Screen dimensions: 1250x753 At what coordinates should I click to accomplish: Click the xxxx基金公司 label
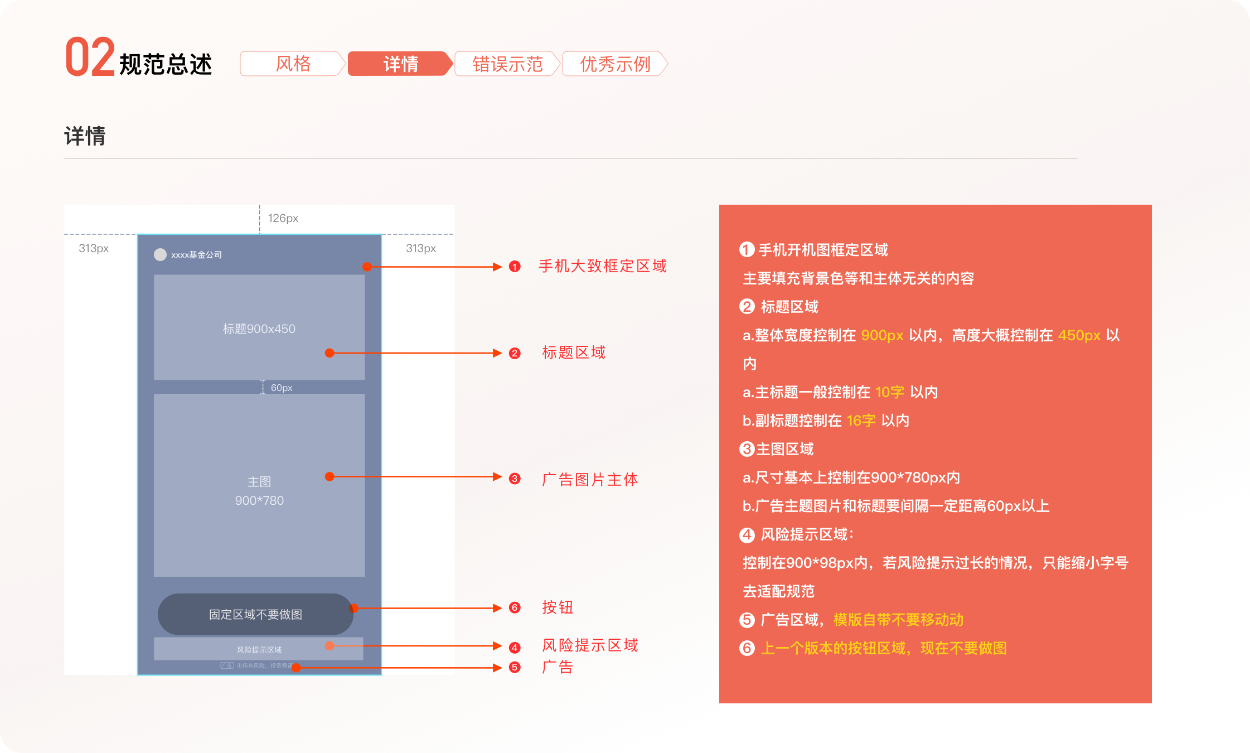tap(196, 255)
